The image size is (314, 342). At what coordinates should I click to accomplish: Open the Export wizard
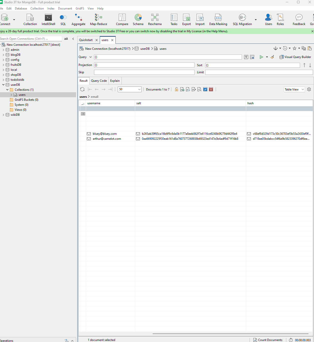tap(186, 19)
